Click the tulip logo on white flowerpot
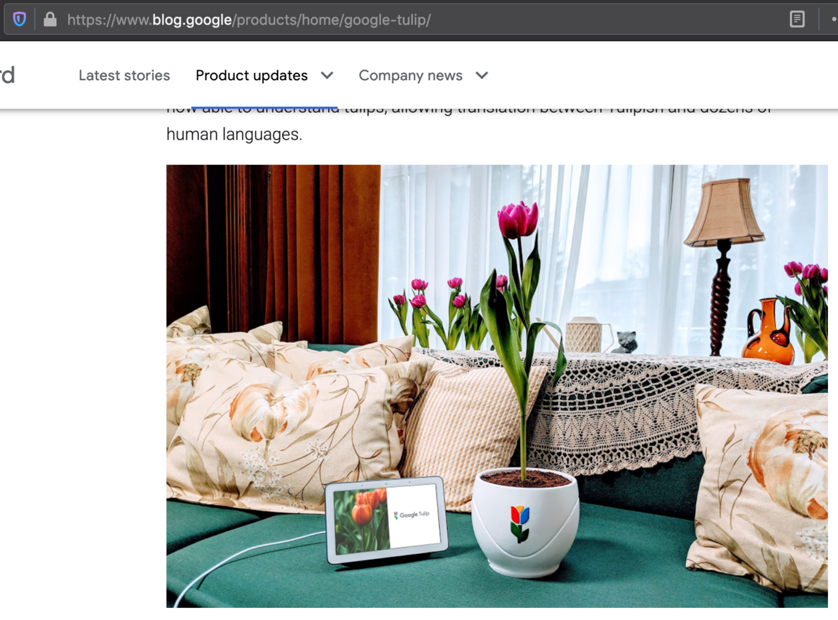Screen dimensions: 838x620 tap(519, 522)
